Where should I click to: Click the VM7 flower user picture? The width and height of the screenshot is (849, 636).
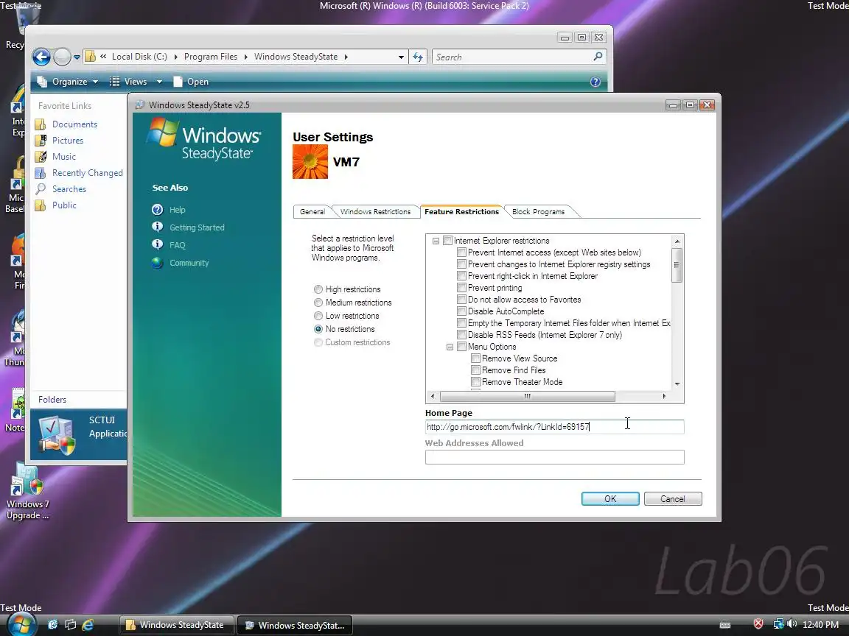310,162
